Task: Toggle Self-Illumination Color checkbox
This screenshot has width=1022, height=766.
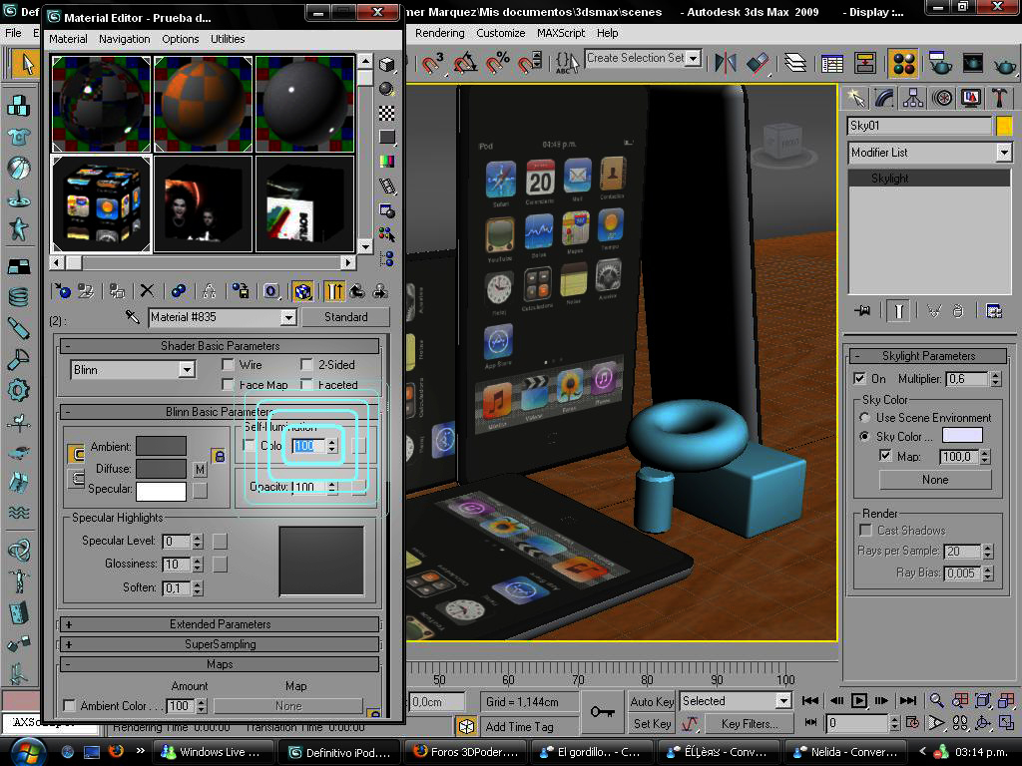Action: tap(249, 445)
